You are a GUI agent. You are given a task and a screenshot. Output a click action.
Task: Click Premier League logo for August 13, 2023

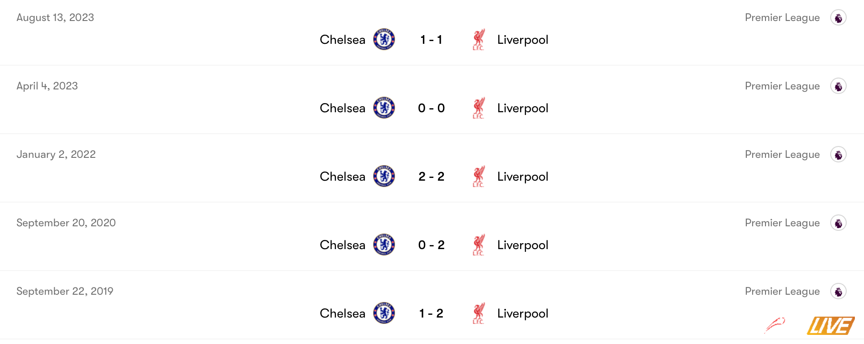coord(838,17)
